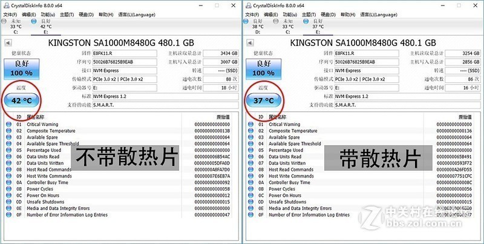
Task: Select Controller Busy Time row in left window
Action: (x=119, y=182)
